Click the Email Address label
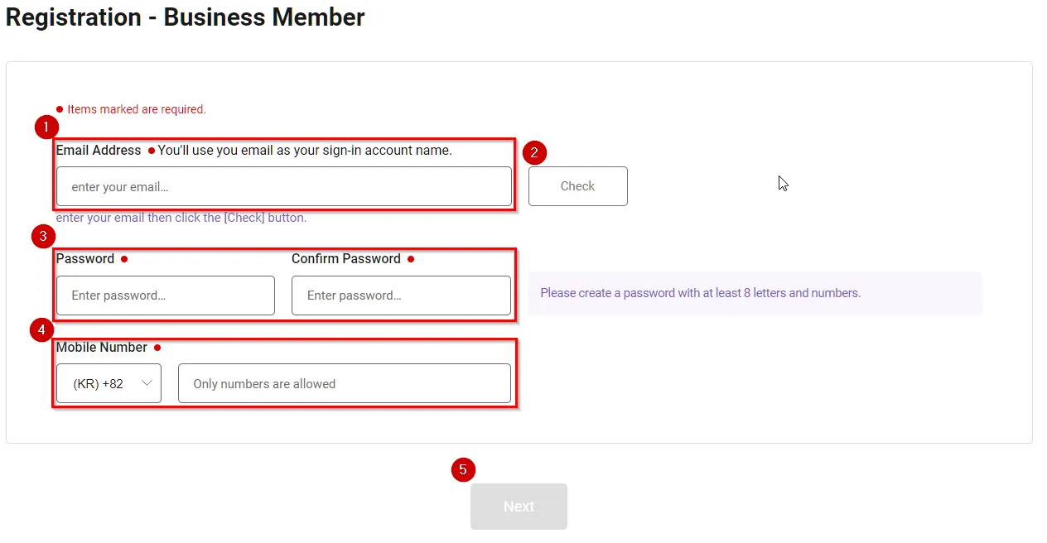This screenshot has width=1047, height=543. [x=99, y=151]
